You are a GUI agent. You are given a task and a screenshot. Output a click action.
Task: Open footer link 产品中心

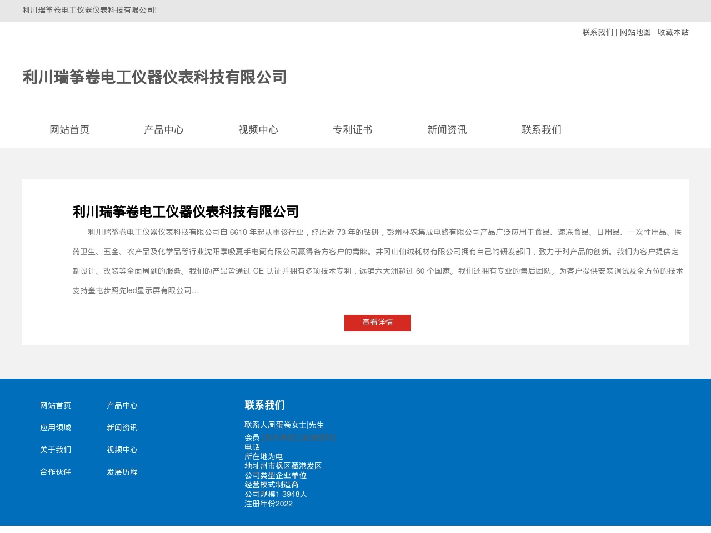[x=122, y=405]
